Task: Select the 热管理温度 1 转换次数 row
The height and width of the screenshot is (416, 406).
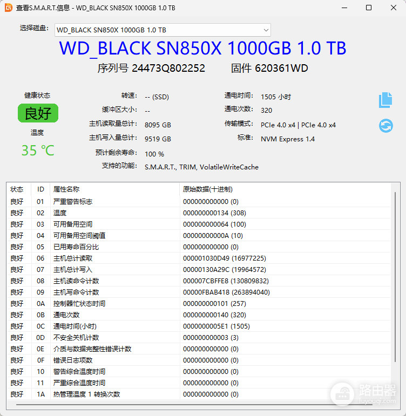Action: click(198, 394)
